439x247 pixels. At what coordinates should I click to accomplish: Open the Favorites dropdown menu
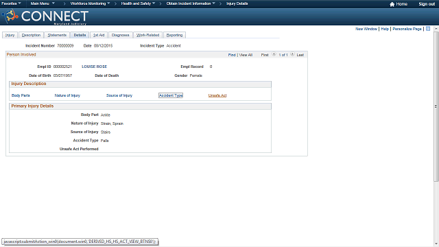tap(11, 3)
